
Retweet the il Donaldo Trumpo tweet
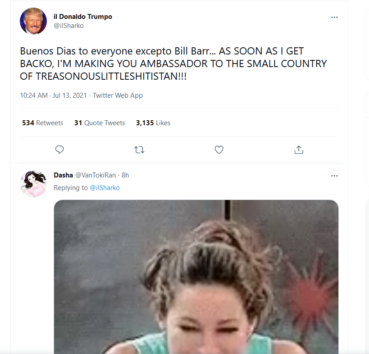139,150
